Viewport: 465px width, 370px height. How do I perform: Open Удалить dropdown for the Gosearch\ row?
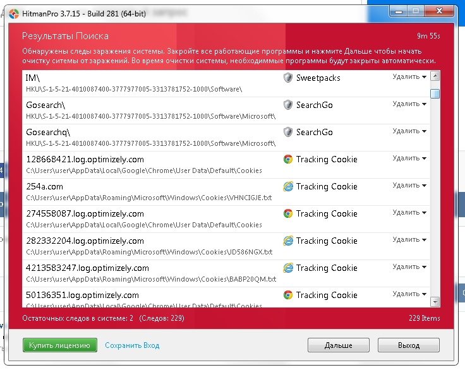pyautogui.click(x=409, y=104)
